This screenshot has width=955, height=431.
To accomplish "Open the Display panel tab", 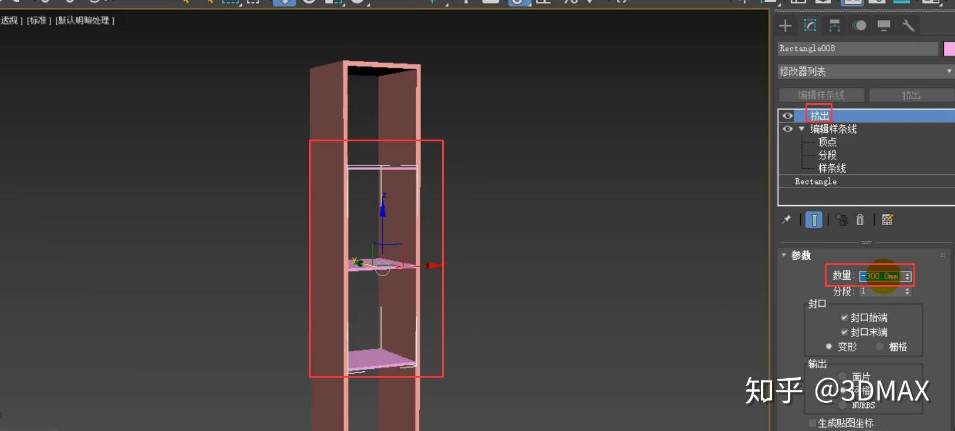I will click(884, 25).
